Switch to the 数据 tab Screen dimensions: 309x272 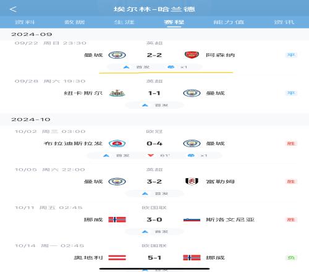tap(75, 22)
